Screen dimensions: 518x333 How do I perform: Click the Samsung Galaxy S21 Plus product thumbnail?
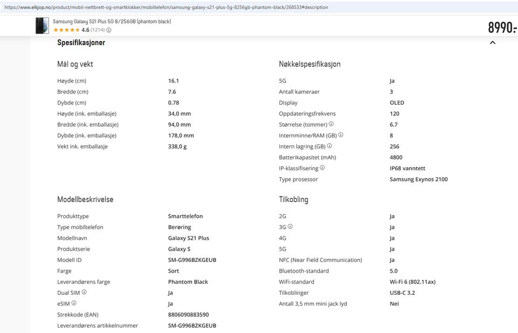(x=42, y=25)
